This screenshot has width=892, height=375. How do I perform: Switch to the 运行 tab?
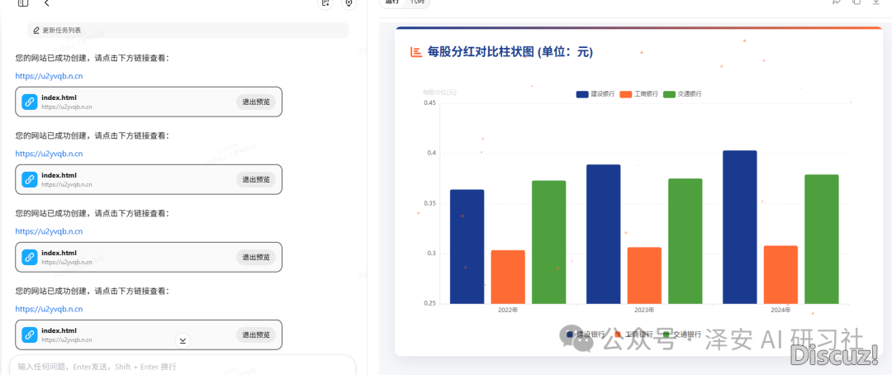point(392,2)
